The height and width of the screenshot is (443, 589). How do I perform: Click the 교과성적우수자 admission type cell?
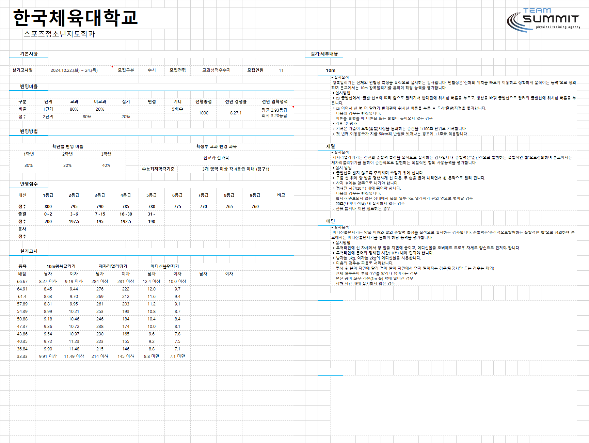coord(217,70)
